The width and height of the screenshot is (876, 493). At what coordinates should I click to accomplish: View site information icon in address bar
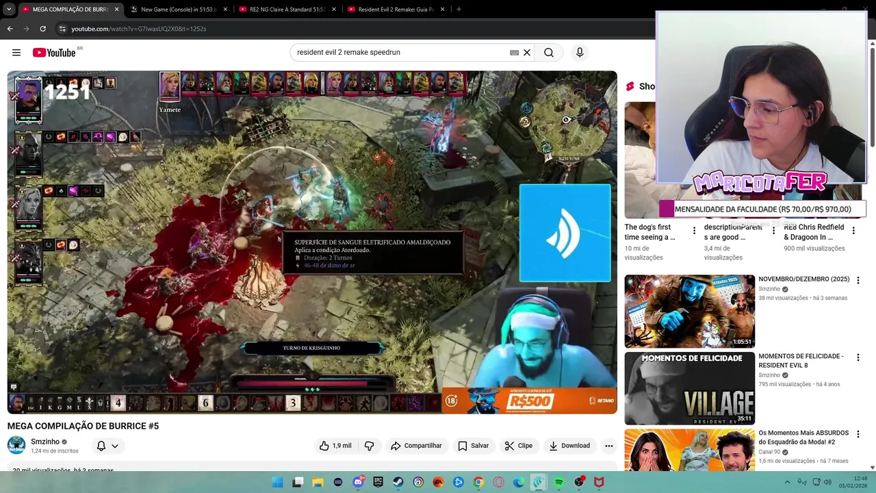coord(62,29)
